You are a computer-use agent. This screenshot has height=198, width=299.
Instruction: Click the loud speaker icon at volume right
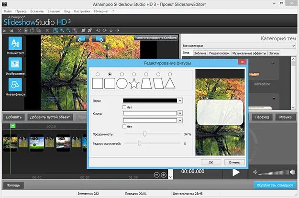[292, 172]
